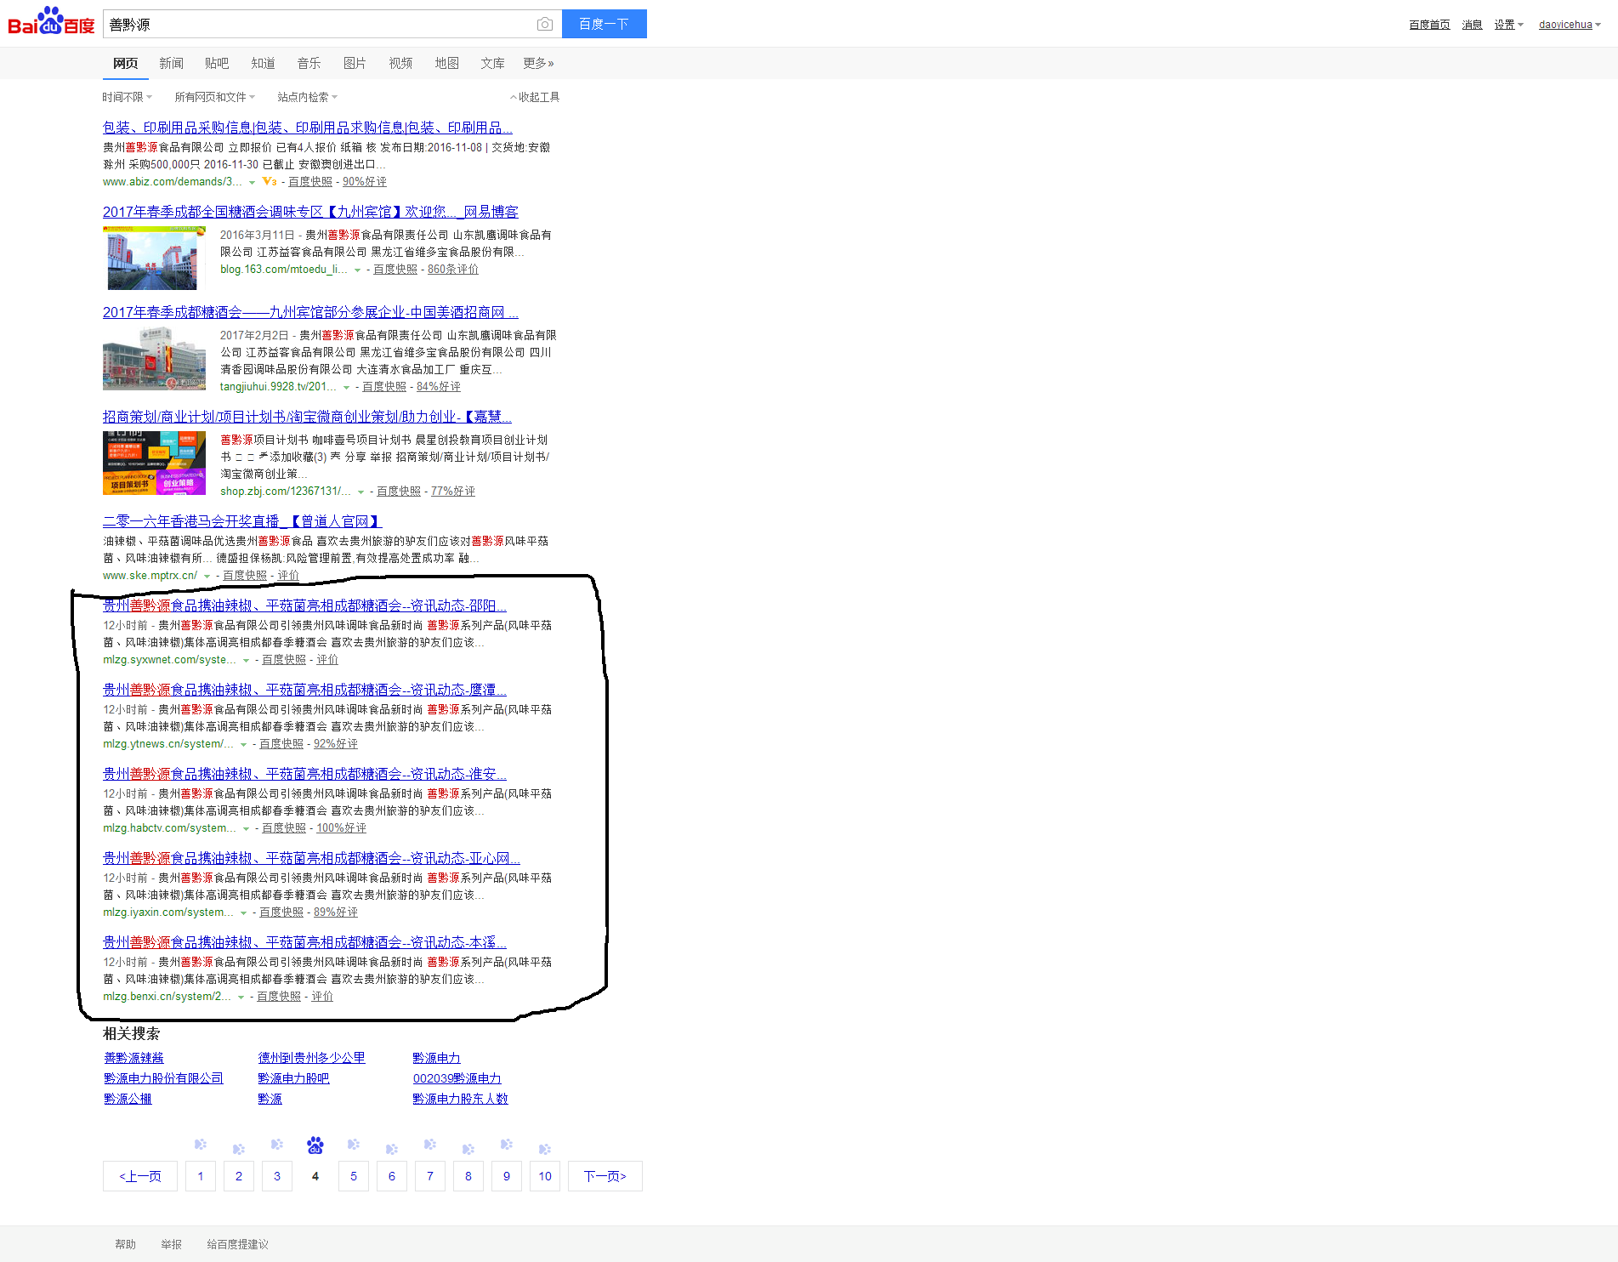Switch to the 图片 tab

pos(355,63)
